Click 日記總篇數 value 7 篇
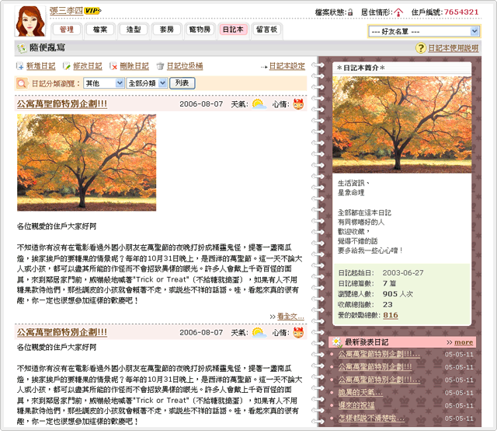The height and width of the screenshot is (431, 497). click(389, 283)
